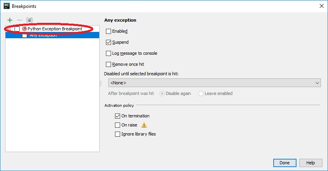
Task: Click the yellow warning icon beside On raise
Action: [144, 125]
